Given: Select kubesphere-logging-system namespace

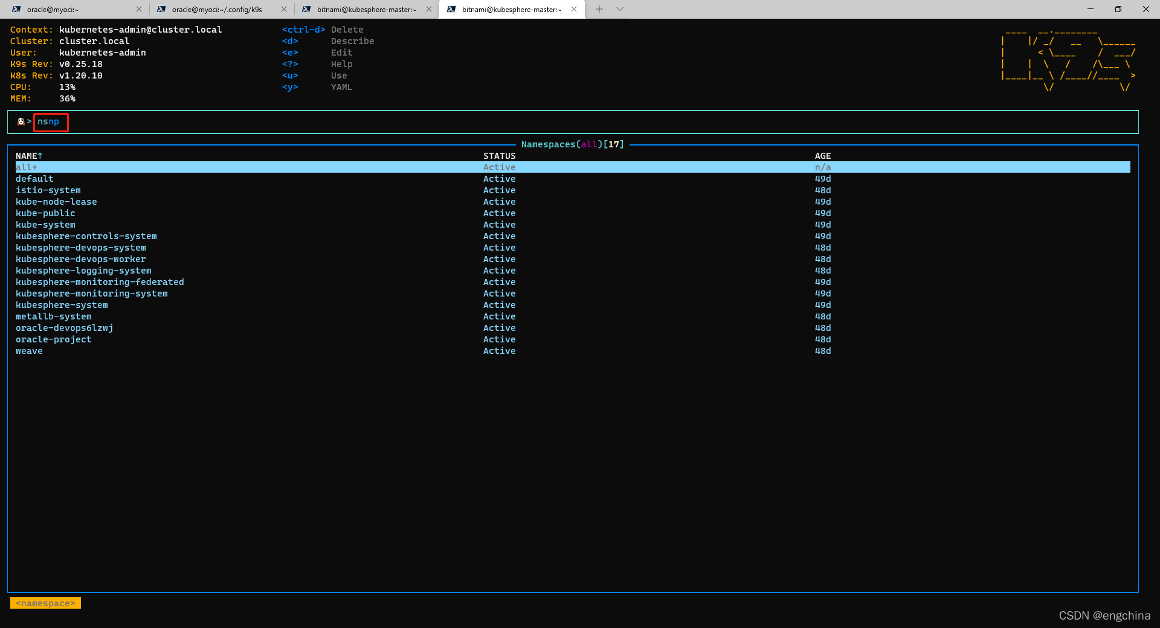Looking at the screenshot, I should [x=573, y=271].
